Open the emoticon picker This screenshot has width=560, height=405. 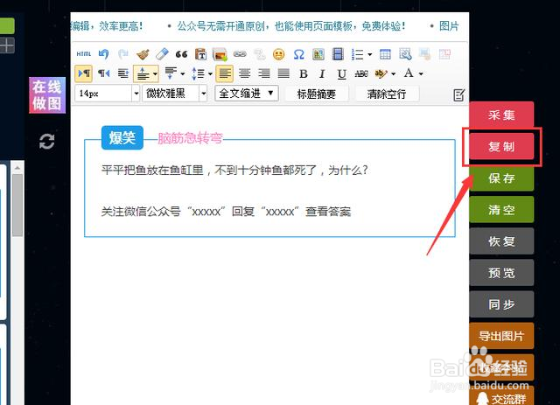[x=279, y=54]
